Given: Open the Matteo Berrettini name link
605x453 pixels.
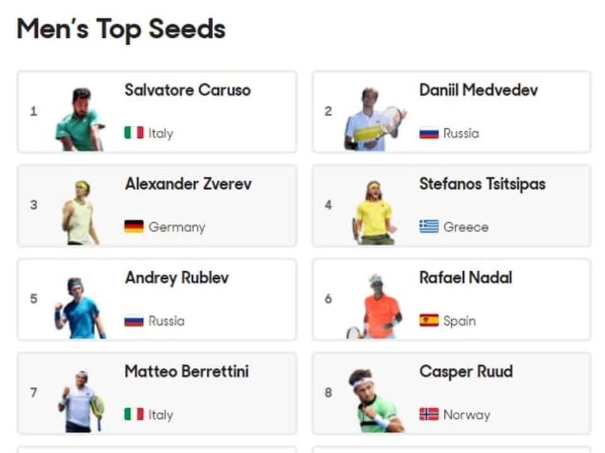Looking at the screenshot, I should point(187,372).
